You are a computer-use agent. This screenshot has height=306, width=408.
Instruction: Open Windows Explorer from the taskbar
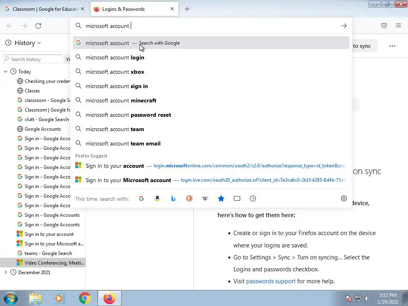(35, 298)
